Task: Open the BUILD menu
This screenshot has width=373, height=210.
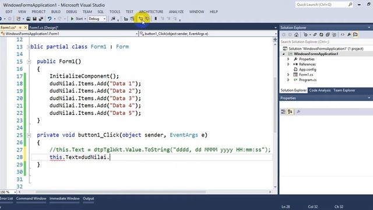Action: tap(56, 12)
